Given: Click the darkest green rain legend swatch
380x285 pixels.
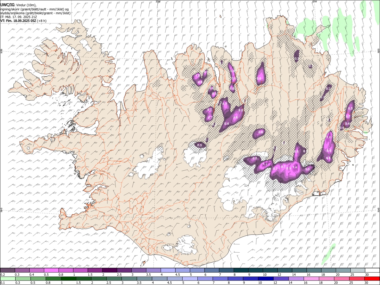Looking at the screenshot, I should [x=69, y=279].
